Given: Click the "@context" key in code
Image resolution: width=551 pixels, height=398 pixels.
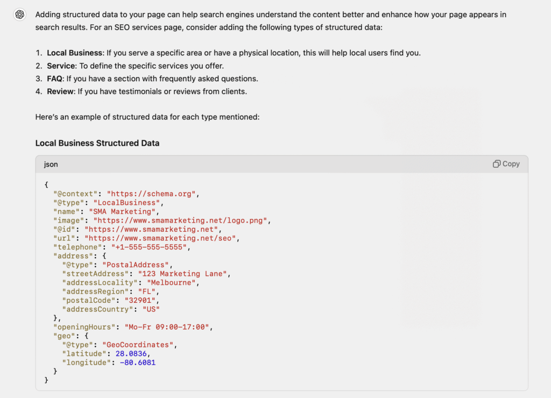Looking at the screenshot, I should (x=75, y=194).
